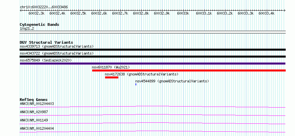Click the short red nsv4172638 variant bar
Screen dimensions: 295x136
112,77
